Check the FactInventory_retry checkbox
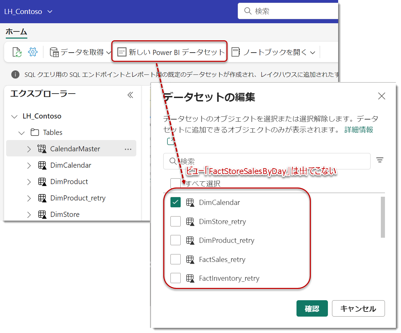 176,278
